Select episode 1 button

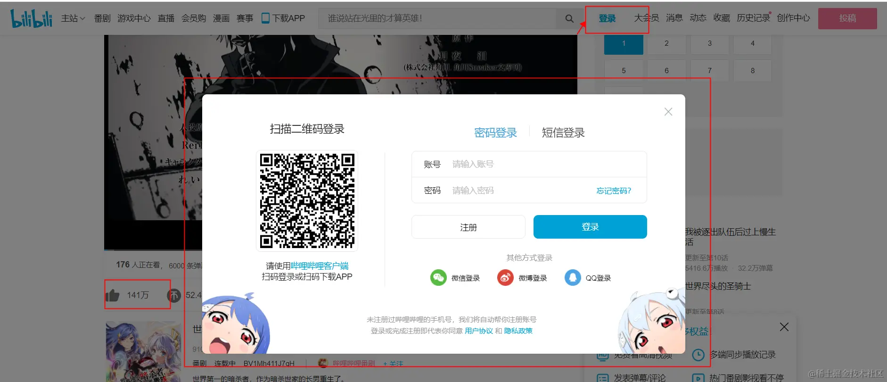[624, 44]
